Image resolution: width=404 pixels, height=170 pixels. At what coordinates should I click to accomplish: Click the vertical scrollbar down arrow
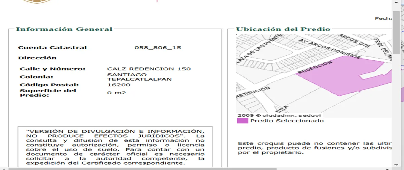(396, 165)
